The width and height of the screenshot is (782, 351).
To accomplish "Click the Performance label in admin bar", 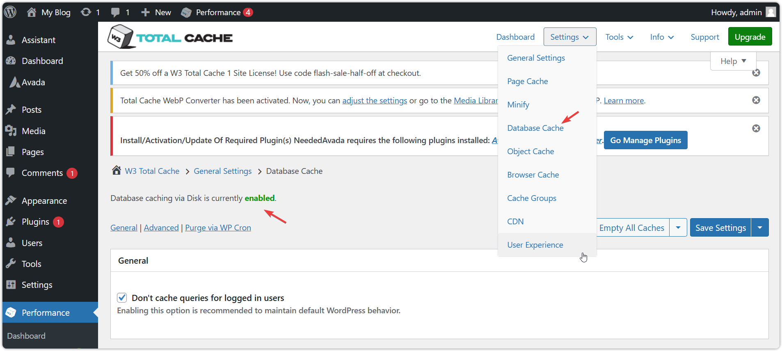I will [218, 12].
